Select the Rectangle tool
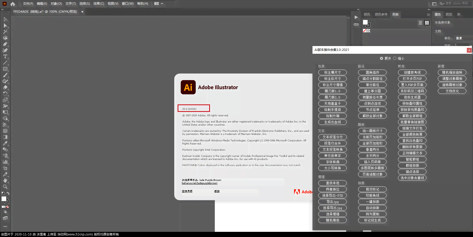The image size is (473, 237). 5,69
